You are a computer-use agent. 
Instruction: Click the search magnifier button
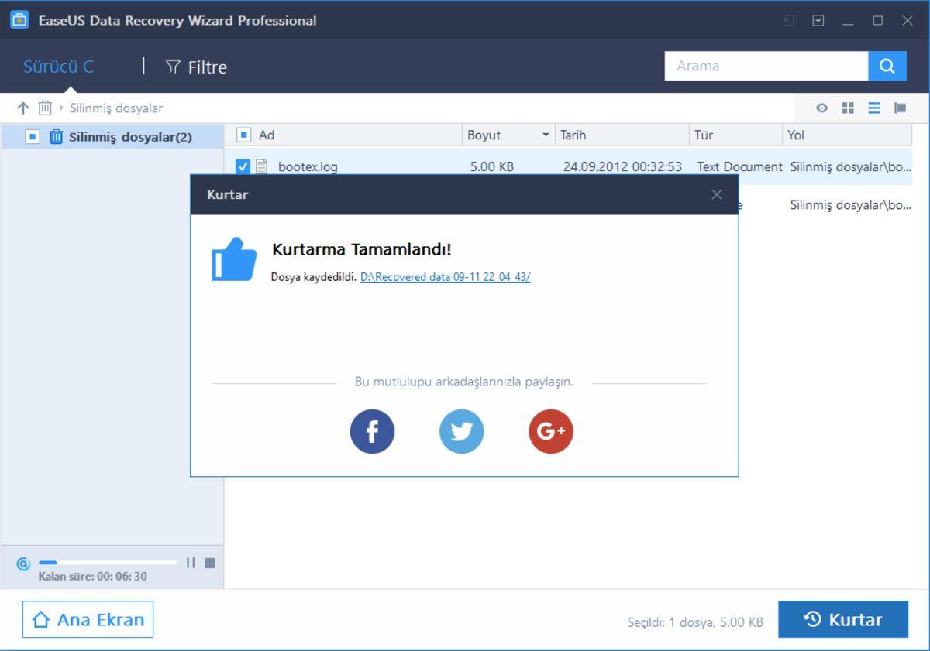click(887, 67)
